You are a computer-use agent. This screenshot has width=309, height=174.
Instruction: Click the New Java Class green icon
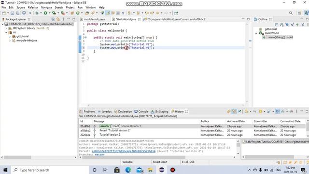point(78,13)
